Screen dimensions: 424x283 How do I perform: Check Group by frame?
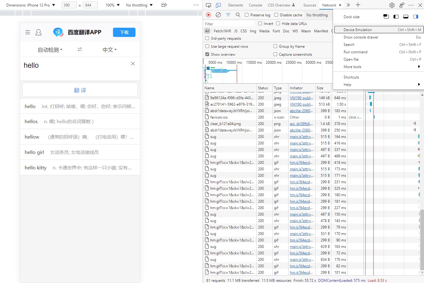tap(275, 46)
